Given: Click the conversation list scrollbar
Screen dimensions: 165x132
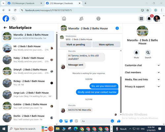Looking at the screenshot, I should 57,67.
